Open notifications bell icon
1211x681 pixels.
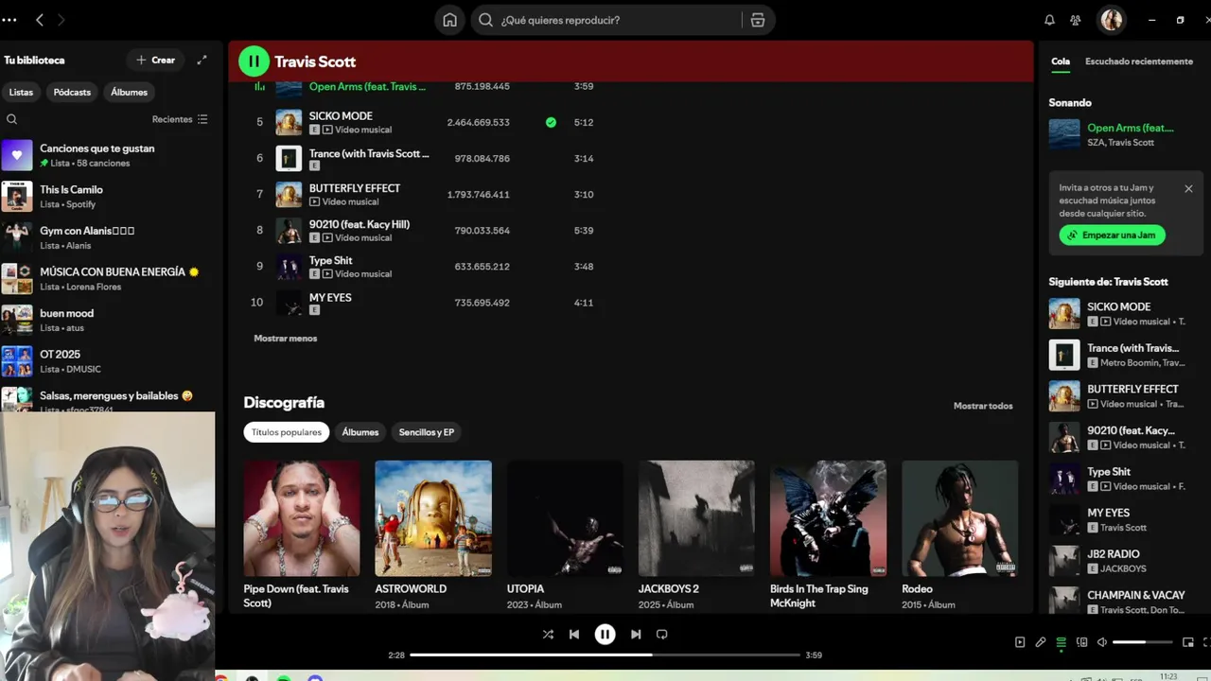[x=1049, y=20]
